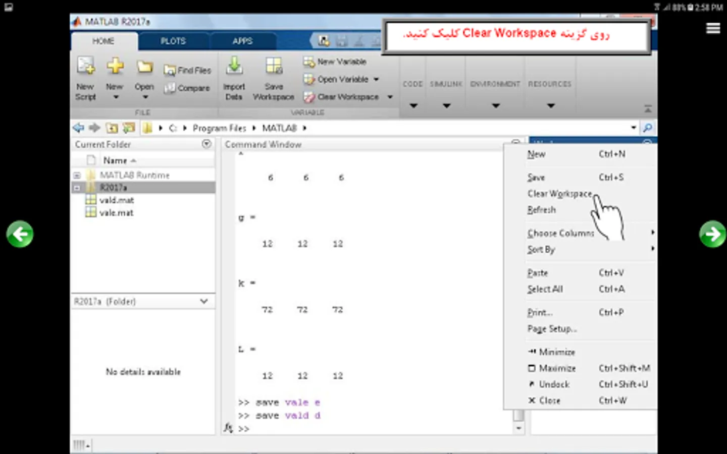Choose Print... from the context menu
Screen dimensions: 727x454
540,313
